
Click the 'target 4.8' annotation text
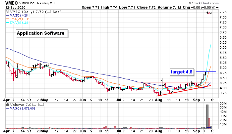pyautogui.click(x=182, y=71)
